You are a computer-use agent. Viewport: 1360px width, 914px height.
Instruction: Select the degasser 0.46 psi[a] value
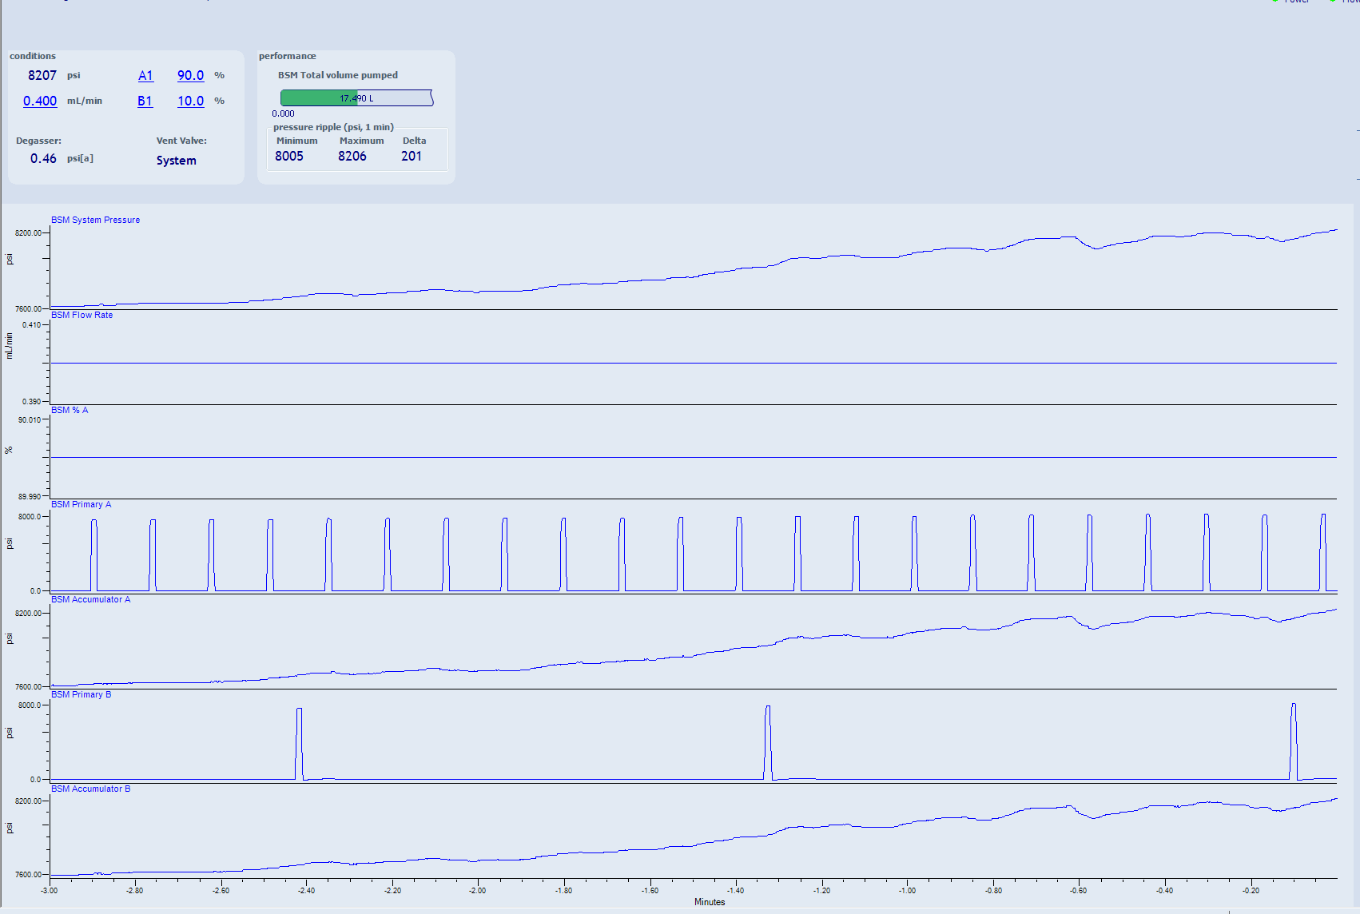pyautogui.click(x=43, y=158)
